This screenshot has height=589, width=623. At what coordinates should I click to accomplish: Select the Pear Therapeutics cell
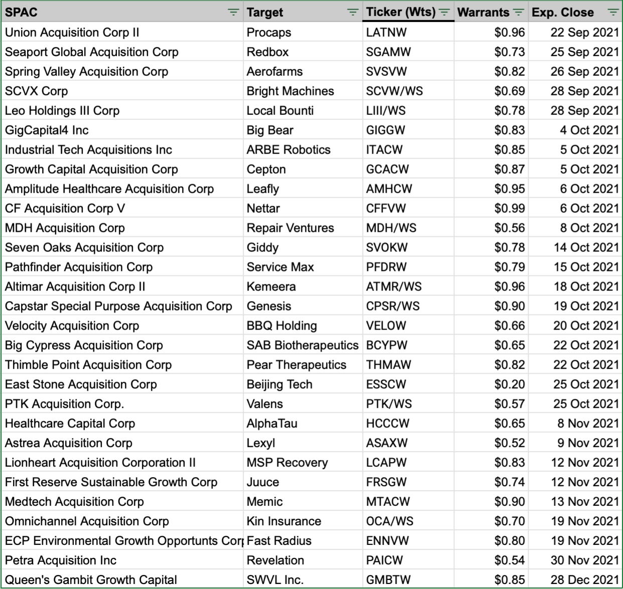coord(303,365)
